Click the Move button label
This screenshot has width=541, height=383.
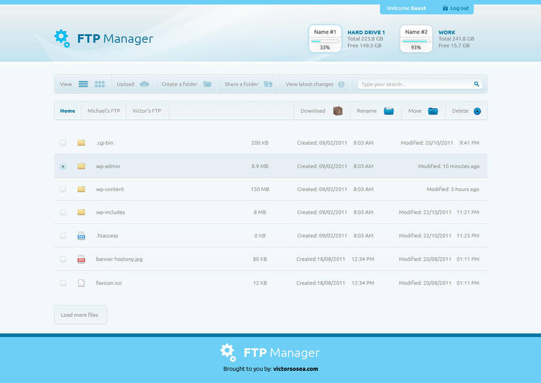tap(415, 111)
